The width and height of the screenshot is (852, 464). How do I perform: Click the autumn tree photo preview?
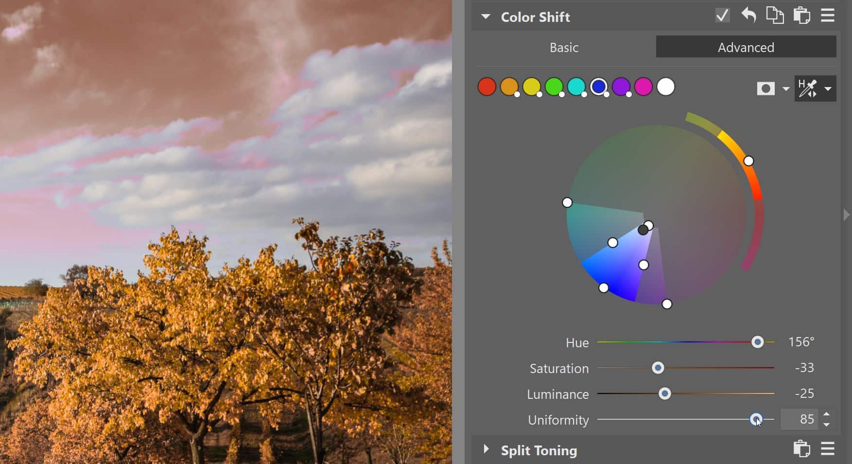click(226, 232)
